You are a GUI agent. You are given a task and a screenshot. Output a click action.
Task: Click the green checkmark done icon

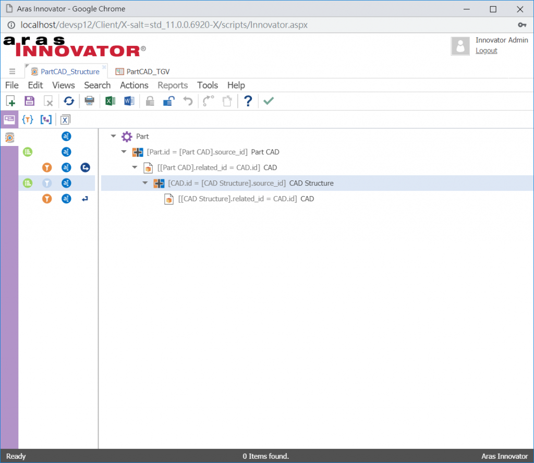coord(269,101)
